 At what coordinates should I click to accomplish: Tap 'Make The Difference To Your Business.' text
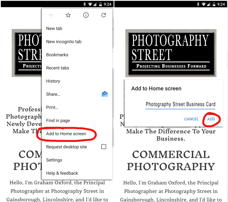(171, 135)
